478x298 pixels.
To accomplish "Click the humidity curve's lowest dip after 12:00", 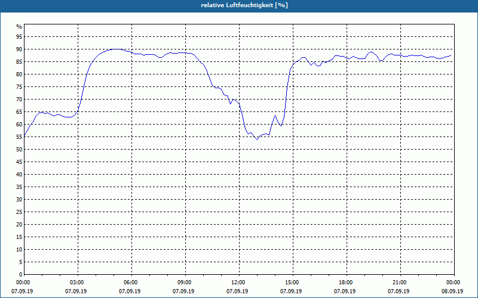I will [258, 139].
